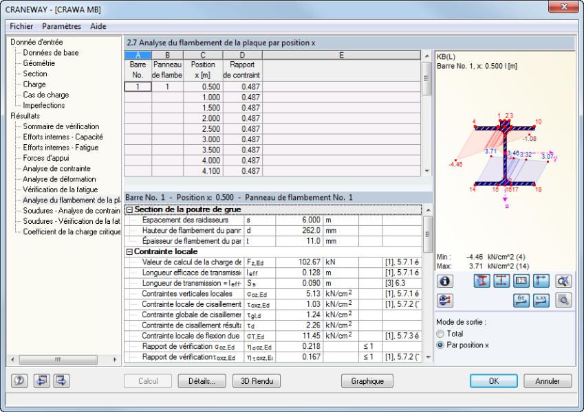
Task: Click the upper results table vertical scrollbar thumb
Action: [x=427, y=78]
